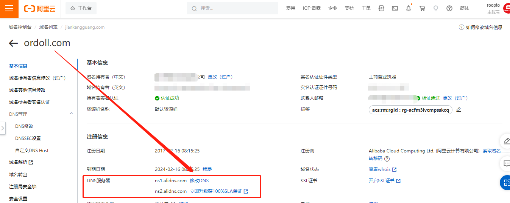Click the 认证成功 status text

point(170,98)
